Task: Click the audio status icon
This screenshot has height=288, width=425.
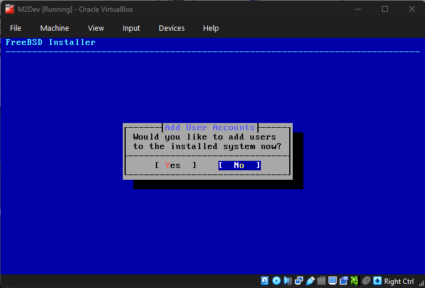Action: pos(287,281)
